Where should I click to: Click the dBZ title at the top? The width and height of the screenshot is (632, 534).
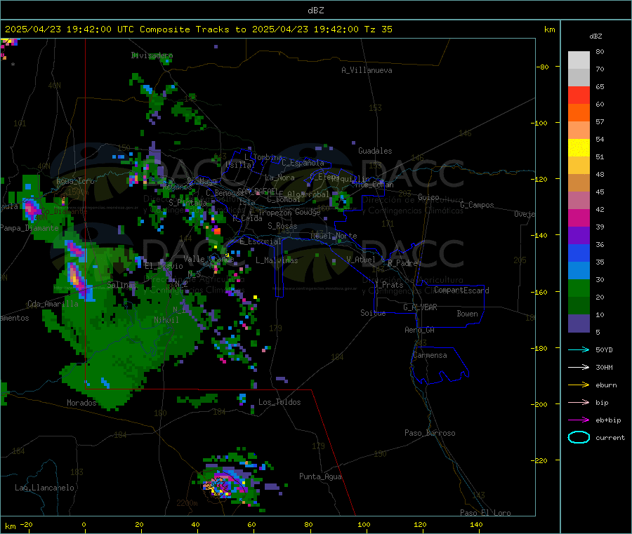(315, 11)
